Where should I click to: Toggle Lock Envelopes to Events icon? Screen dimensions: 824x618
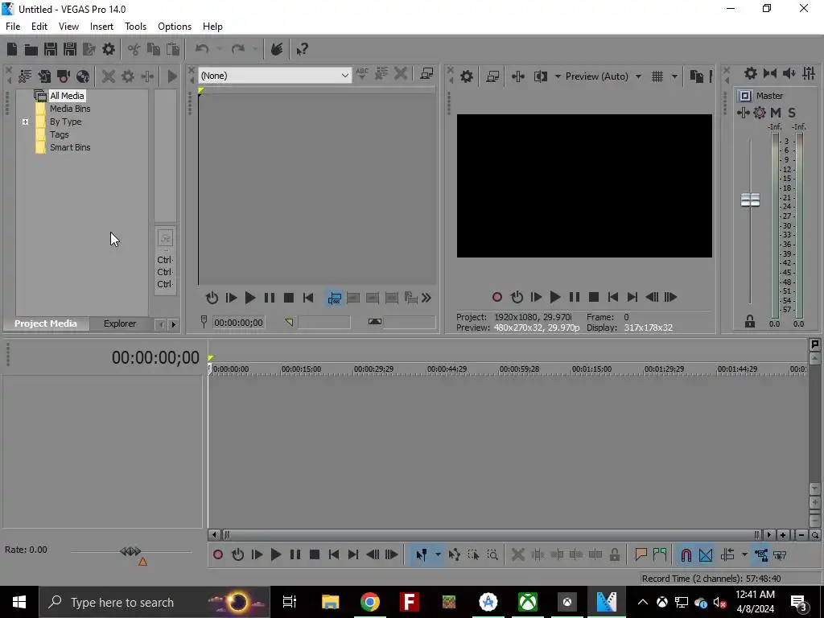(x=761, y=554)
